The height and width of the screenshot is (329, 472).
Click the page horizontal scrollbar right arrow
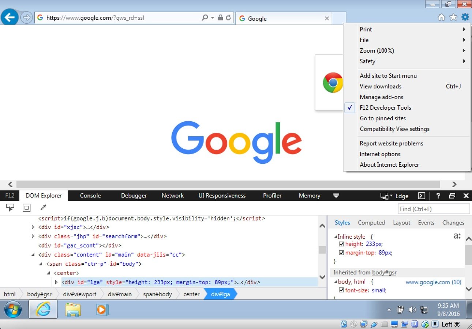[454, 184]
